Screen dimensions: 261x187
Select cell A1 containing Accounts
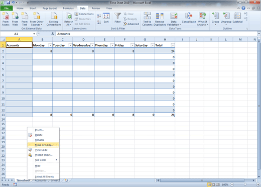tap(19, 45)
